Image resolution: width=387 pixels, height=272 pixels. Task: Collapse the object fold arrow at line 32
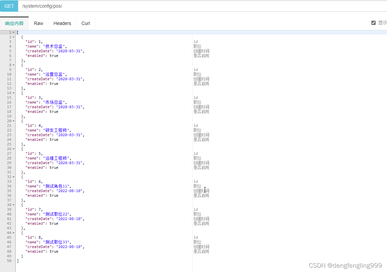coord(14,177)
